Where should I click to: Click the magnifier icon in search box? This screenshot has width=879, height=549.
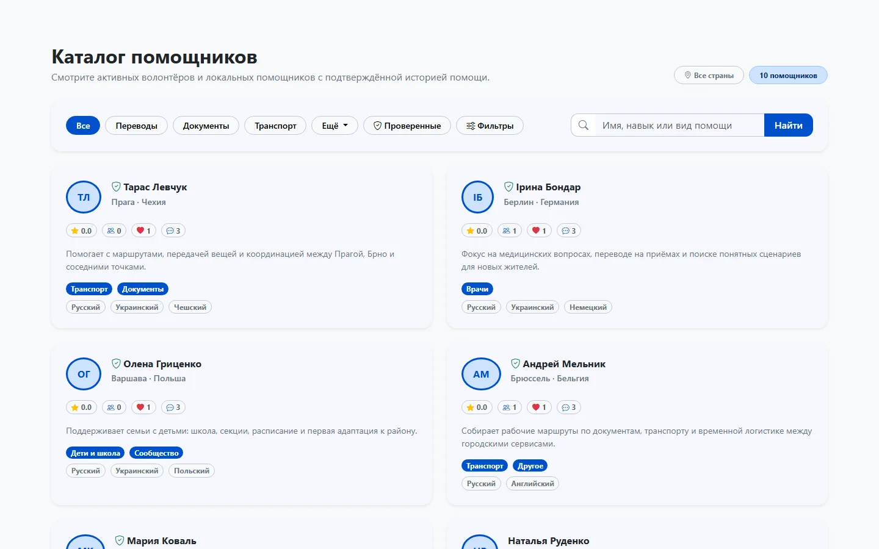tap(584, 125)
